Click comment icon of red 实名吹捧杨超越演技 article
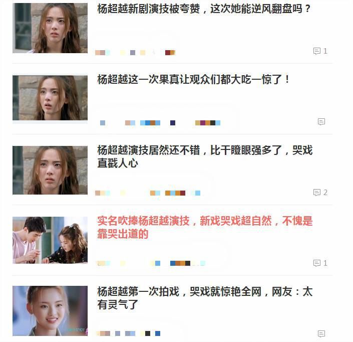 (317, 263)
